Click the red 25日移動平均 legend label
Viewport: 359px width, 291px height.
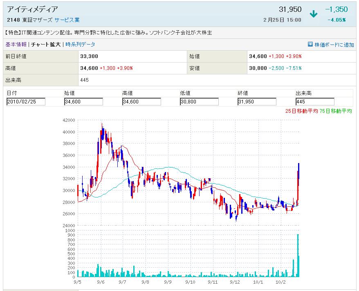click(302, 111)
